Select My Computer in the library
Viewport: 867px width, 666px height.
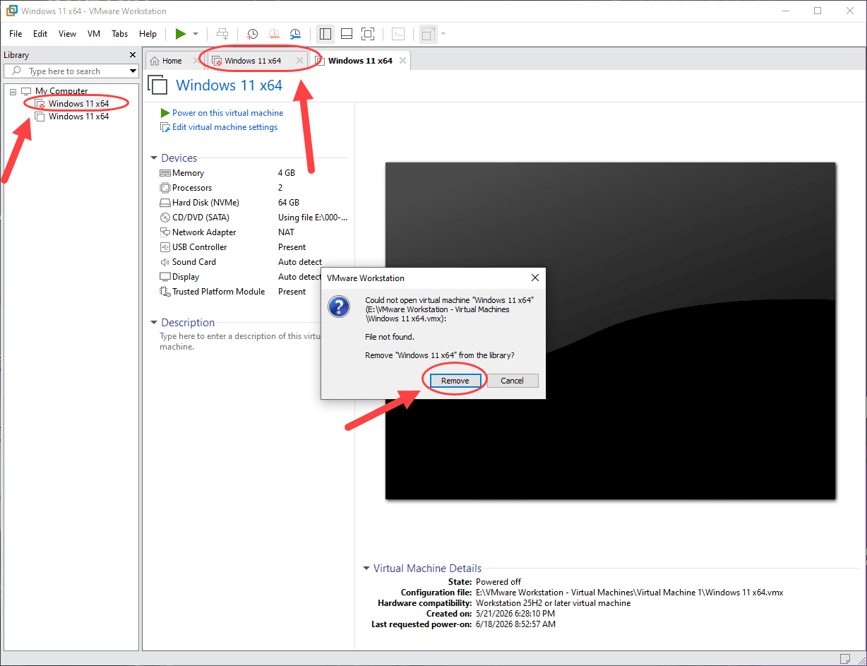coord(61,91)
